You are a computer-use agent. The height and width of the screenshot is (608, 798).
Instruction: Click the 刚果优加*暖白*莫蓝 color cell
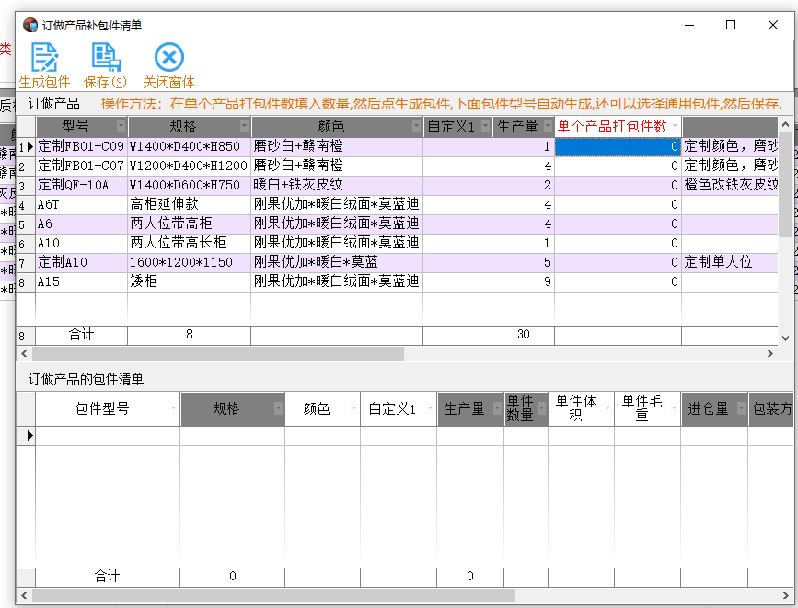tap(337, 262)
